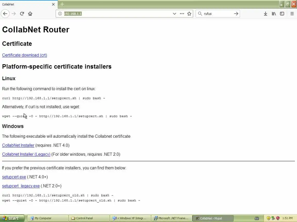Minimize the browser window
This screenshot has height=222, width=297.
pyautogui.click(x=282, y=4)
